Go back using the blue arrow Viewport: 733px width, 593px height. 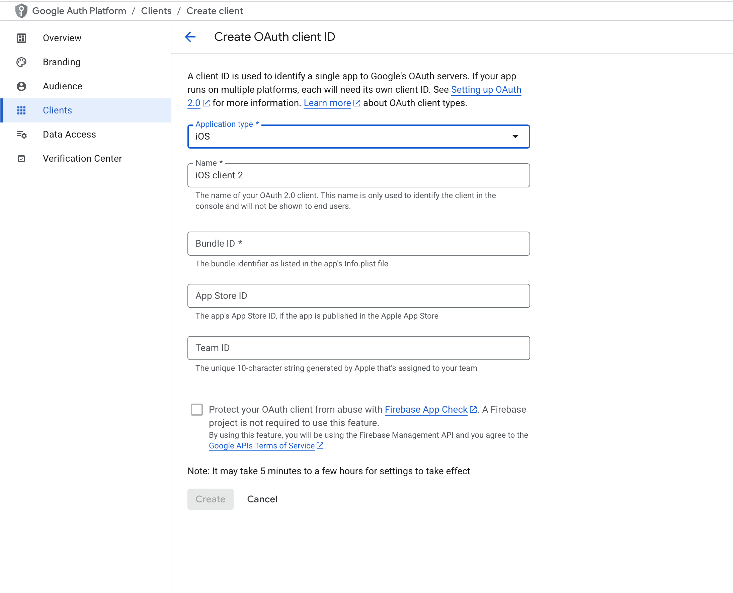[x=190, y=36]
